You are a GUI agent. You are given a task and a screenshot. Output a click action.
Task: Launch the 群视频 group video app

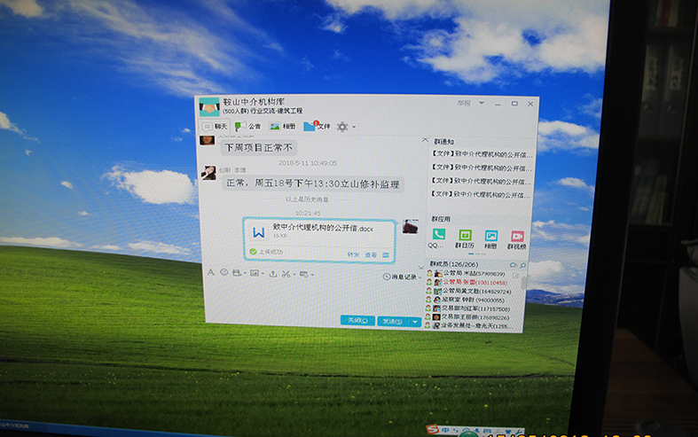tap(517, 237)
